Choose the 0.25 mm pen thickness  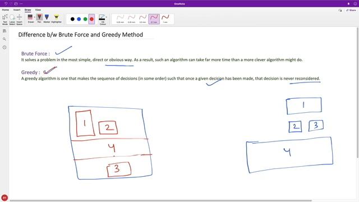tap(120, 19)
